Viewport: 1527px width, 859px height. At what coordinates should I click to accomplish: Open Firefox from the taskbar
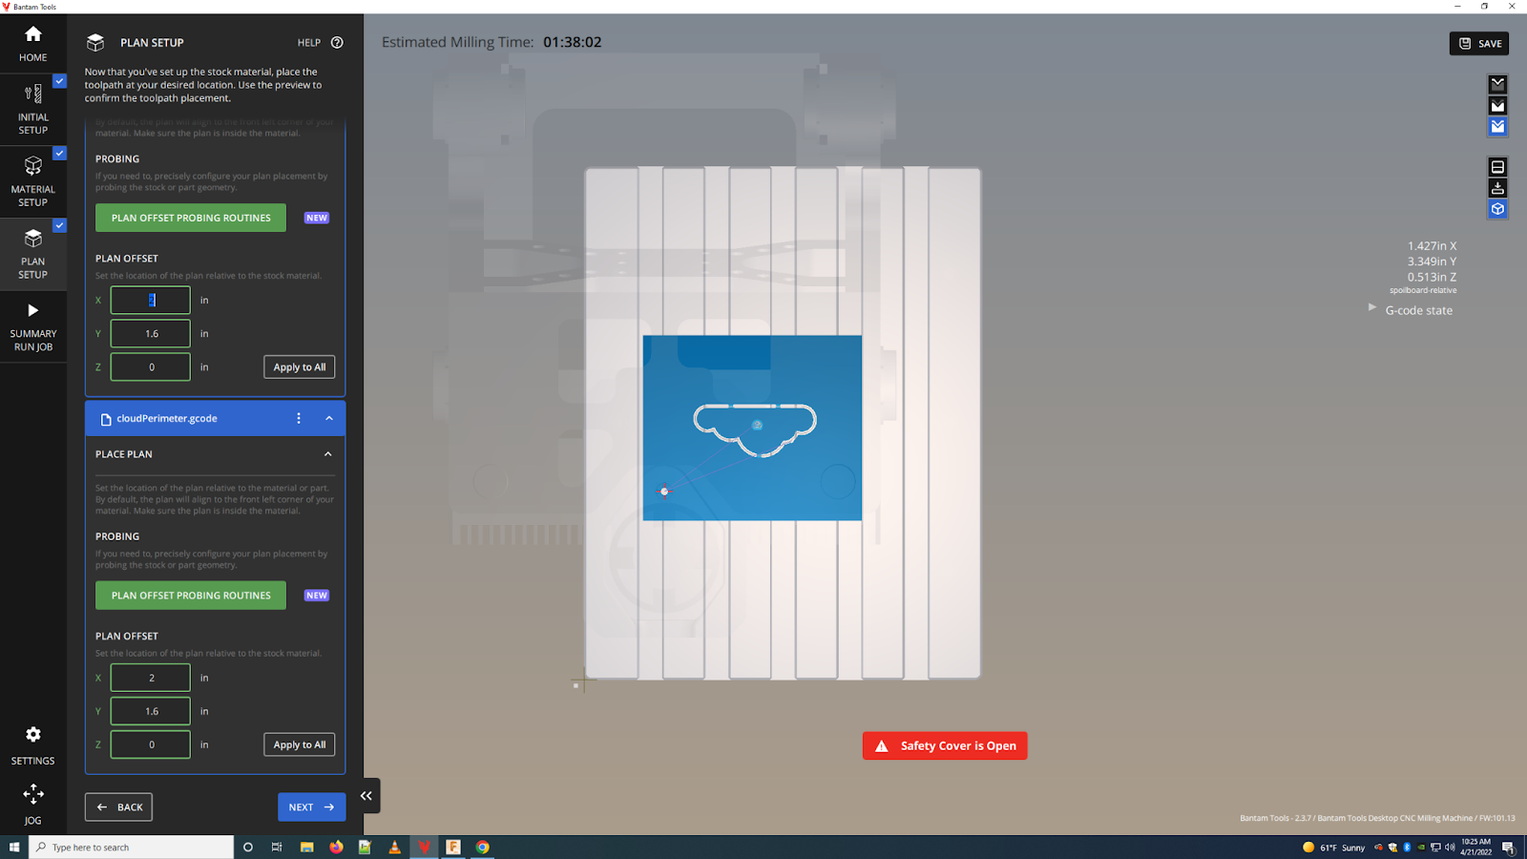[x=336, y=848]
